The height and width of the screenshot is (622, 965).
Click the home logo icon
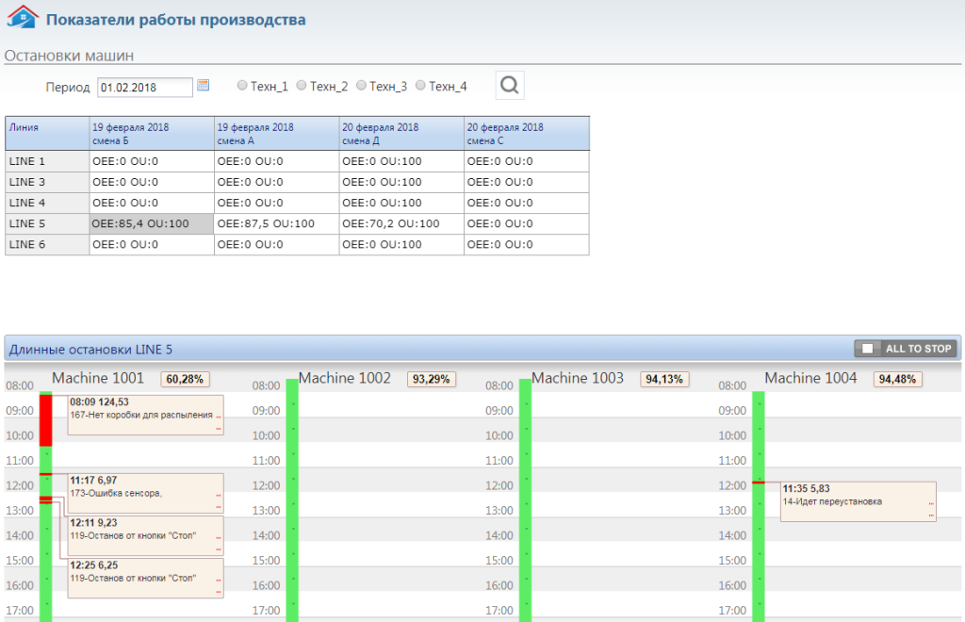coord(23,19)
